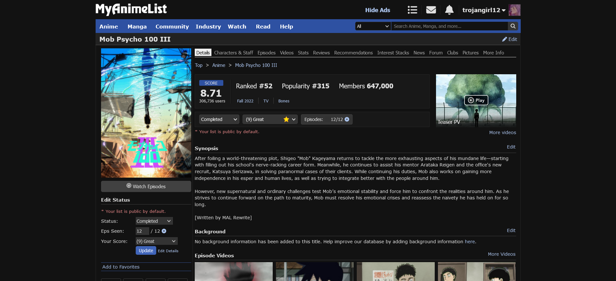Screen dimensions: 616x281
Task: Click the Mob Psycho 100 III poster image
Action: pyautogui.click(x=146, y=113)
